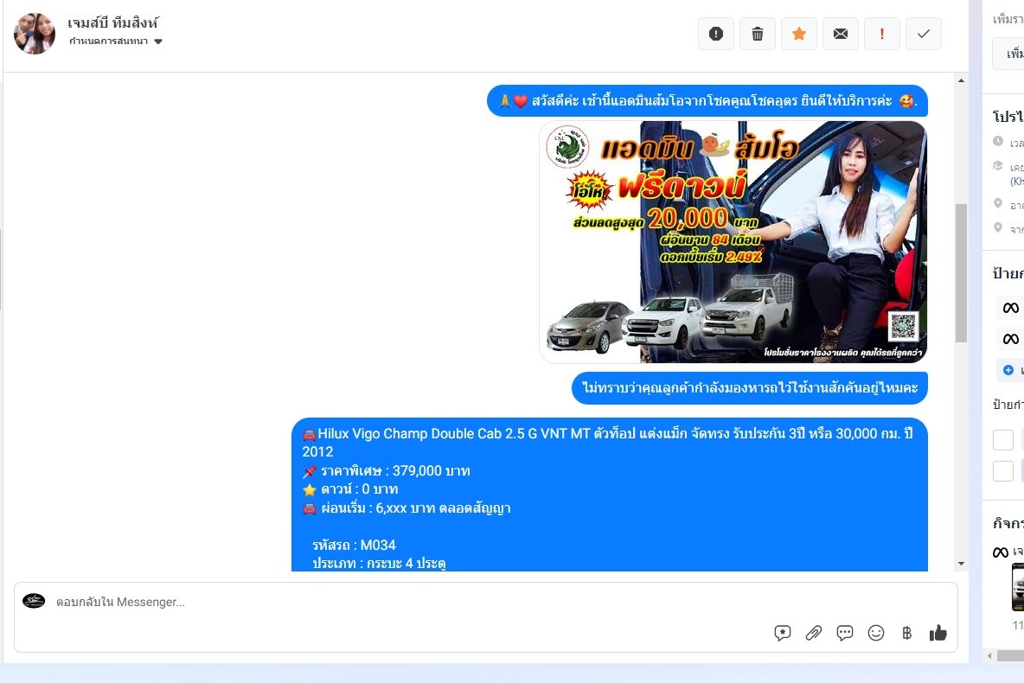The height and width of the screenshot is (683, 1024).
Task: Flag conversation with red exclamation icon
Action: 881,34
